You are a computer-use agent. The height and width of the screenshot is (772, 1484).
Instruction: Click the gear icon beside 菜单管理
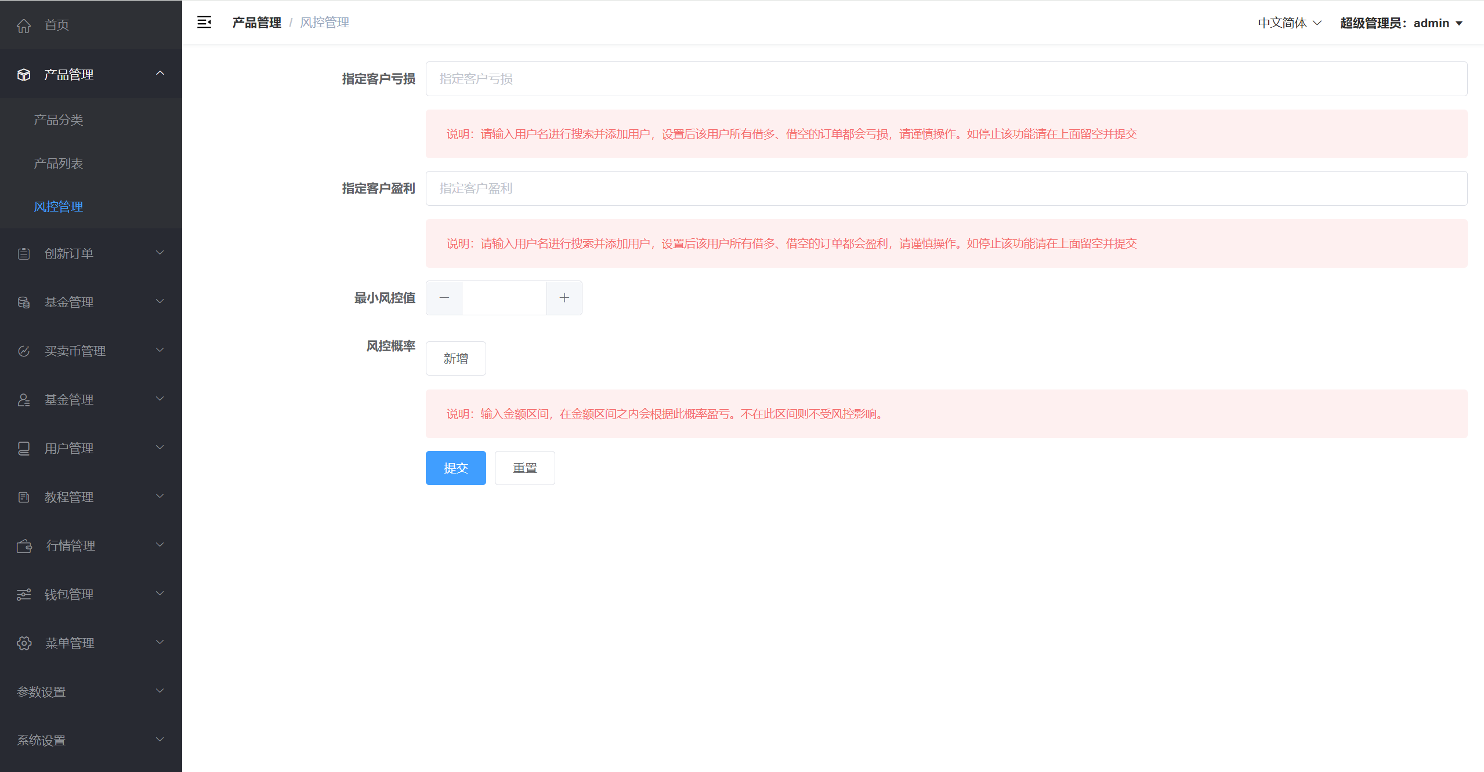point(24,643)
